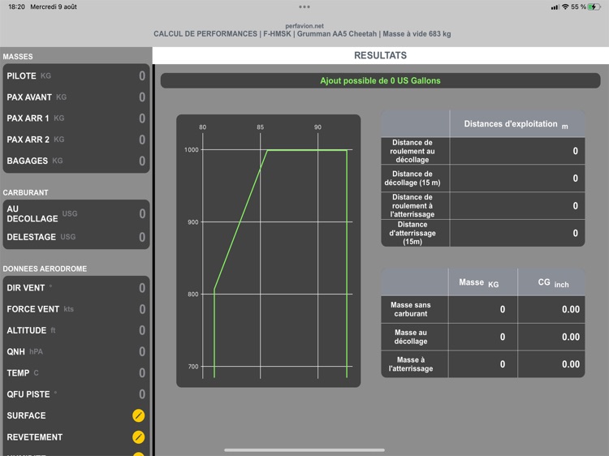
Task: Tap the 85 label on chart axis
Action: pyautogui.click(x=260, y=127)
